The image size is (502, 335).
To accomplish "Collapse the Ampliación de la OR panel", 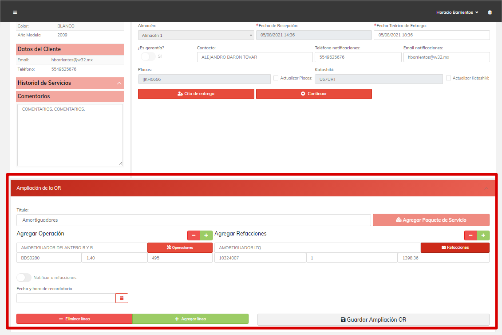I will pos(486,188).
